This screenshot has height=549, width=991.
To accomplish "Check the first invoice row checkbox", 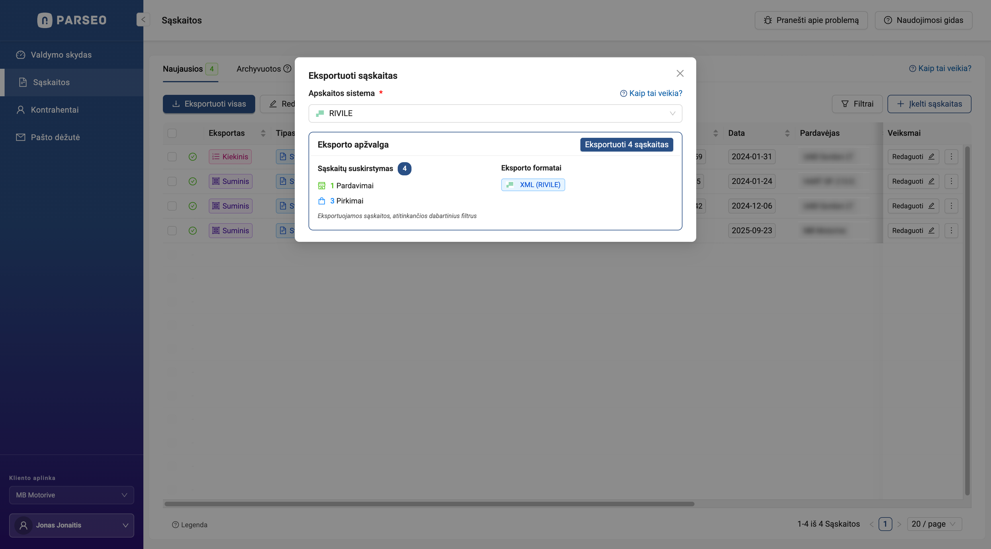I will click(172, 157).
